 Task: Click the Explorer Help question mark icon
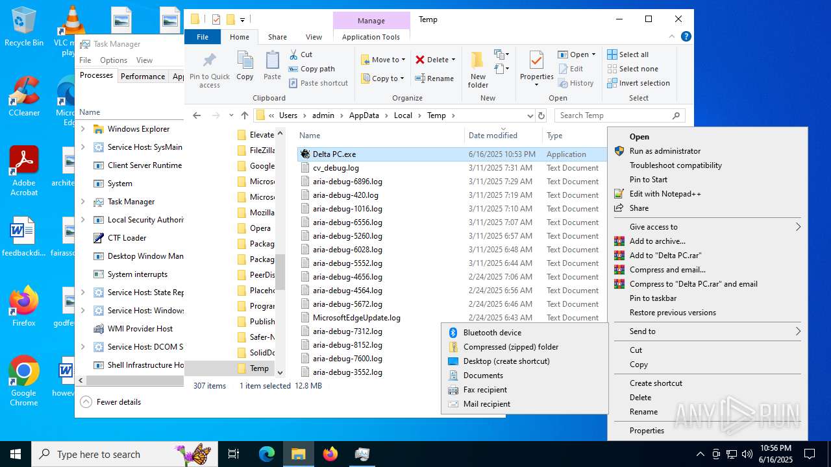686,37
